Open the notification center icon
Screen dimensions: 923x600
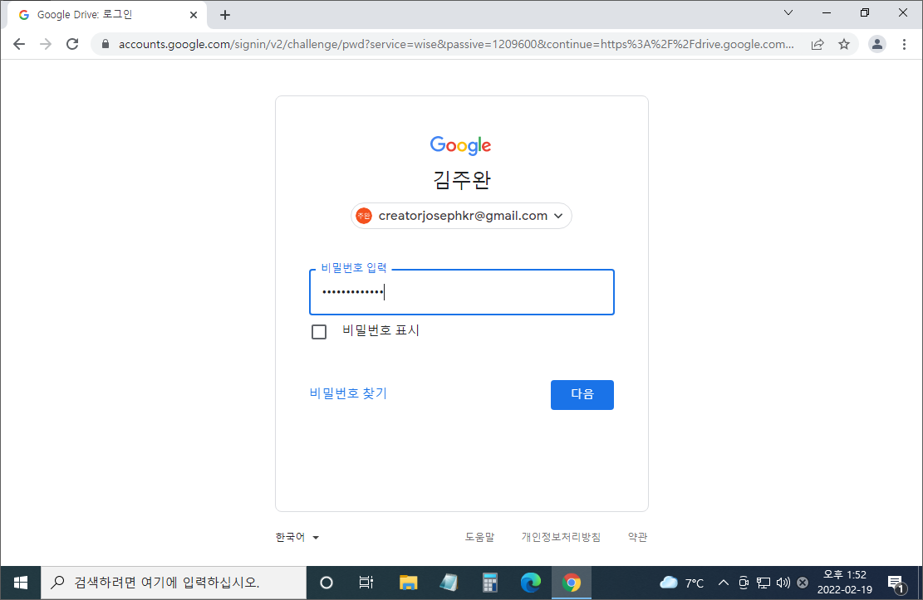point(896,583)
